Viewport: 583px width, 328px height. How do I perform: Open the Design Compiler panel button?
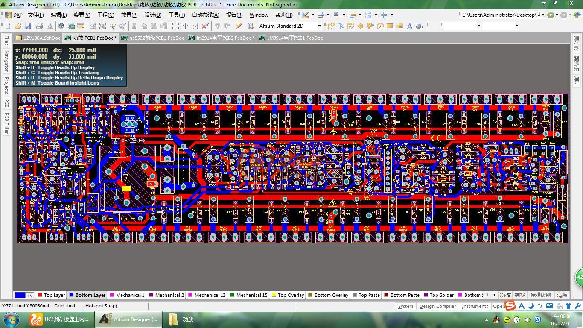pyautogui.click(x=437, y=306)
